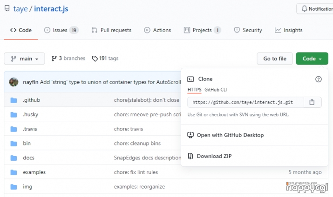Click the Projects count badge 1
Image resolution: width=333 pixels, height=197 pixels.
[217, 30]
